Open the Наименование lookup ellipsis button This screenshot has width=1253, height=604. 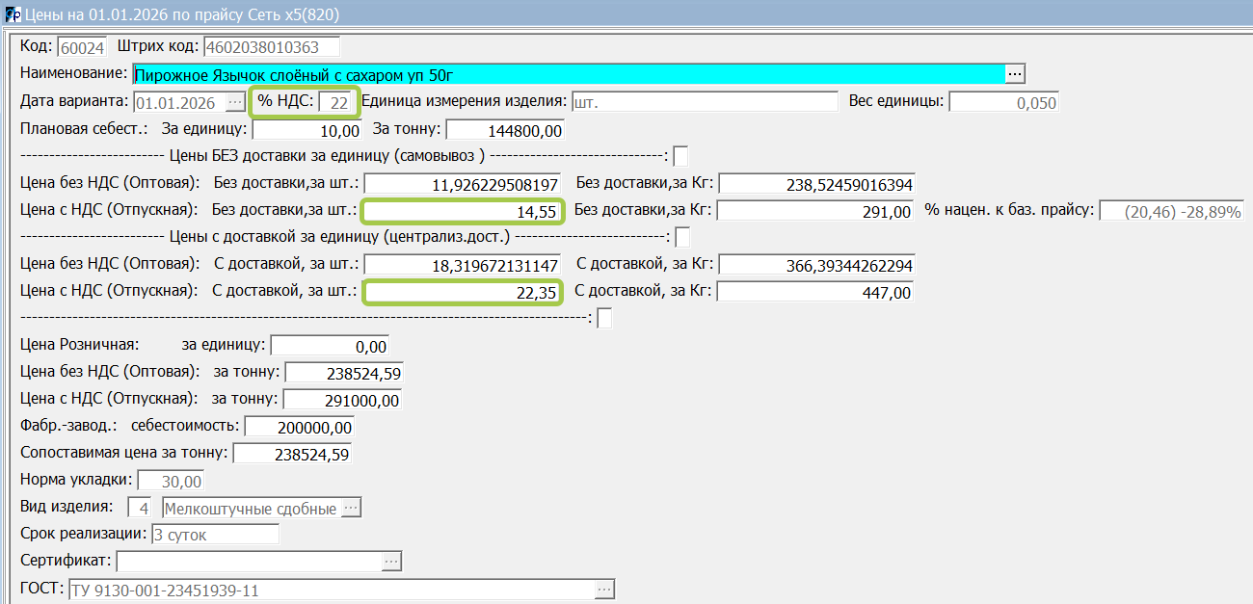pyautogui.click(x=1015, y=73)
